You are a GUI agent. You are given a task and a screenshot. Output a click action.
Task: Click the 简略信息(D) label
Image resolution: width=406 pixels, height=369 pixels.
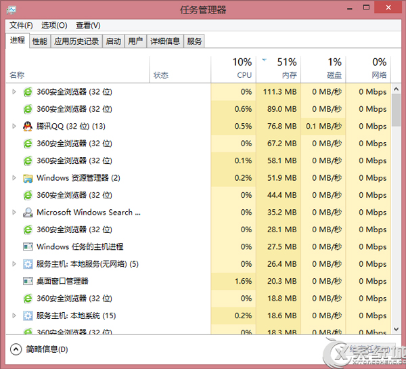pyautogui.click(x=47, y=349)
